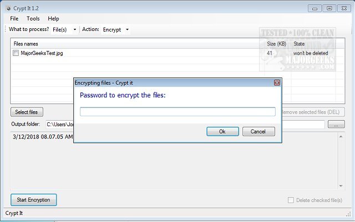
Task: Click the size value 41
Action: click(x=270, y=53)
